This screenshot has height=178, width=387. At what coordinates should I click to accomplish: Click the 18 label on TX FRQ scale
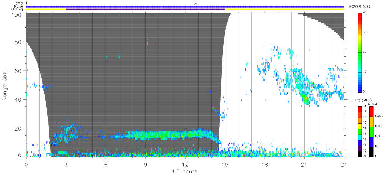pos(365,107)
